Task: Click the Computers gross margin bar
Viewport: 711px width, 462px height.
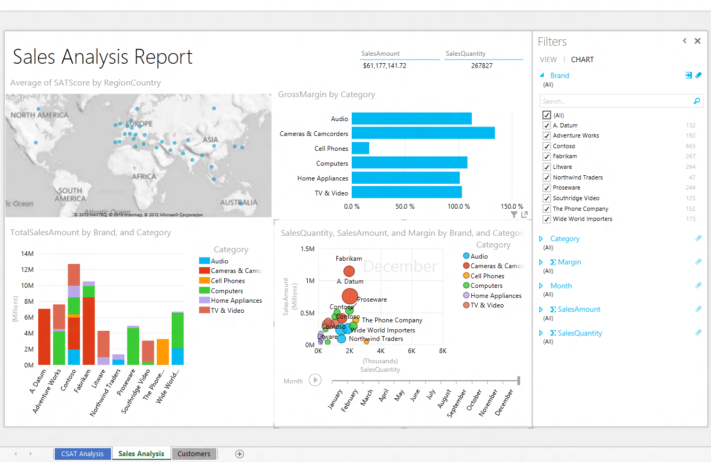Action: coord(409,162)
